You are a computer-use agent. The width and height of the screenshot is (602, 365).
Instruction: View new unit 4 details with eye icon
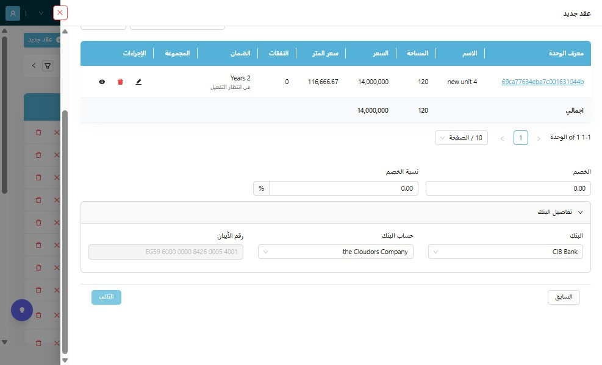point(102,82)
